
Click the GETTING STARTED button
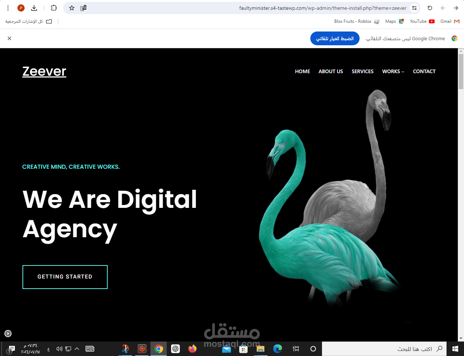click(65, 277)
